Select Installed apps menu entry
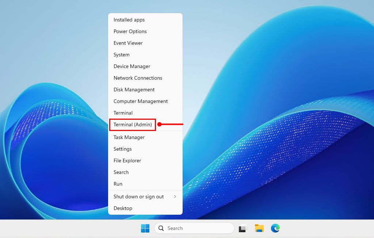The image size is (374, 238). [129, 20]
